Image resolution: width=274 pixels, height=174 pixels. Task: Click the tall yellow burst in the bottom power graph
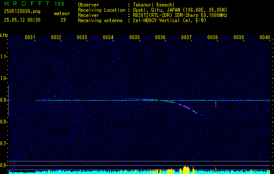tap(186, 170)
